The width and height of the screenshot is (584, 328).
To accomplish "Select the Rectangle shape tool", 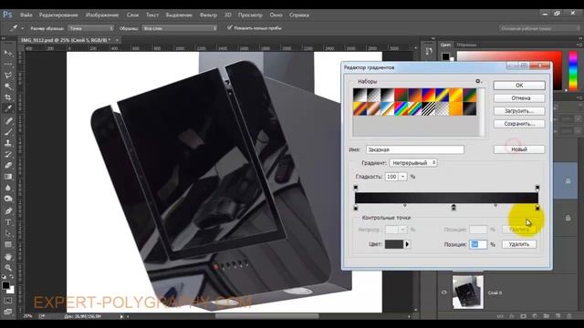I will click(x=8, y=244).
